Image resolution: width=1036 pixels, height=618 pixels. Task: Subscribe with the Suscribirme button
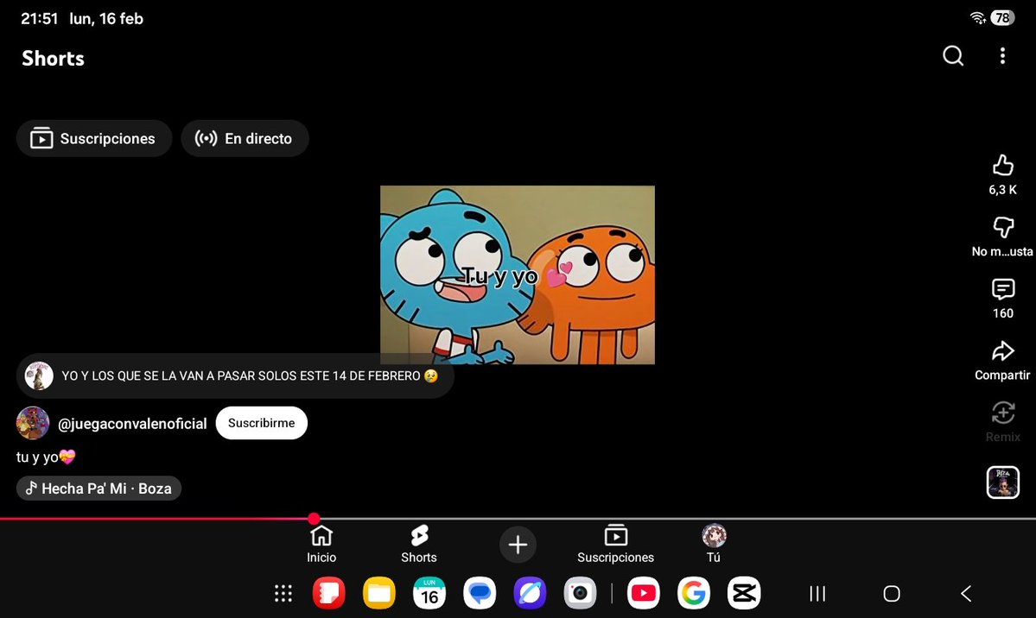262,423
